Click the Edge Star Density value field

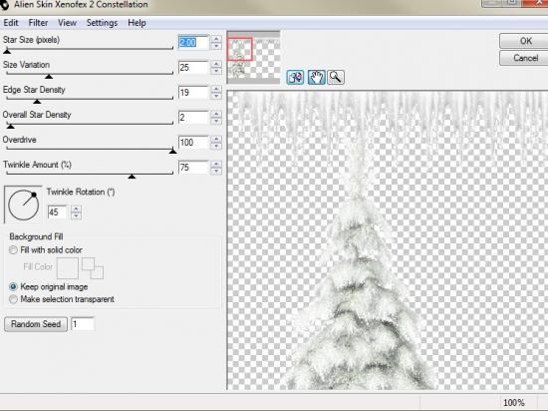coord(193,93)
